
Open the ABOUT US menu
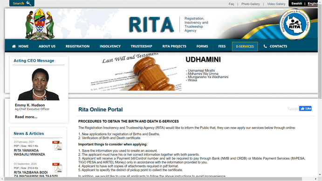coord(47,46)
